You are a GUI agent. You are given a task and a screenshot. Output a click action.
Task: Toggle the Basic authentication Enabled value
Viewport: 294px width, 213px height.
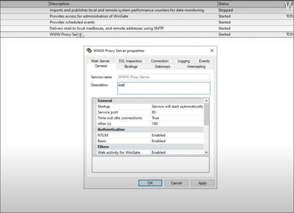point(177,141)
